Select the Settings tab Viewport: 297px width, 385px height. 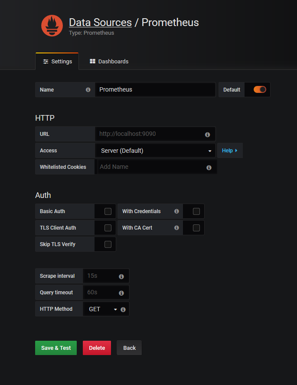pos(57,61)
